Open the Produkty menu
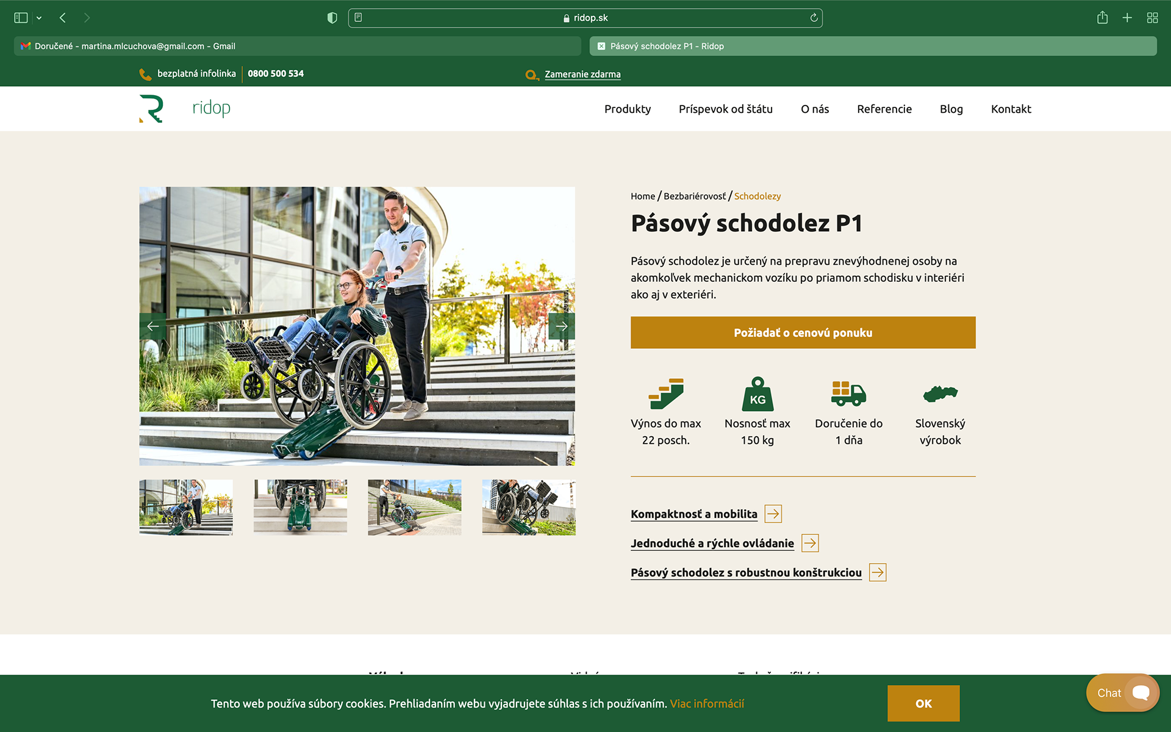 [627, 109]
